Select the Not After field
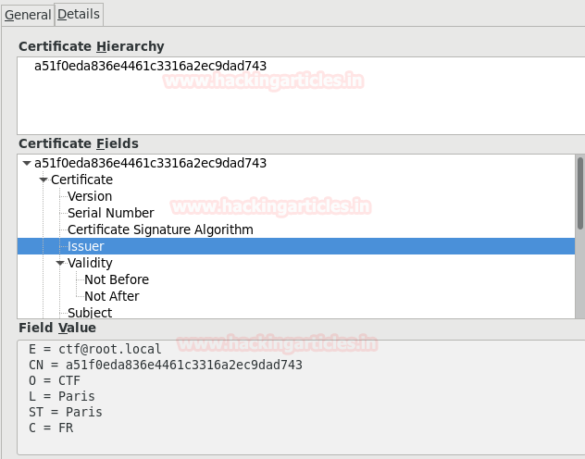The height and width of the screenshot is (459, 585). [112, 297]
